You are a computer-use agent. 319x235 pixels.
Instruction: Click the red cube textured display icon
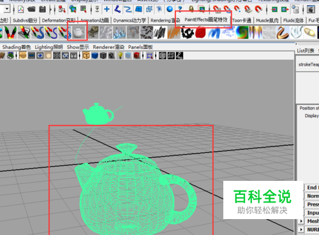pos(137,55)
